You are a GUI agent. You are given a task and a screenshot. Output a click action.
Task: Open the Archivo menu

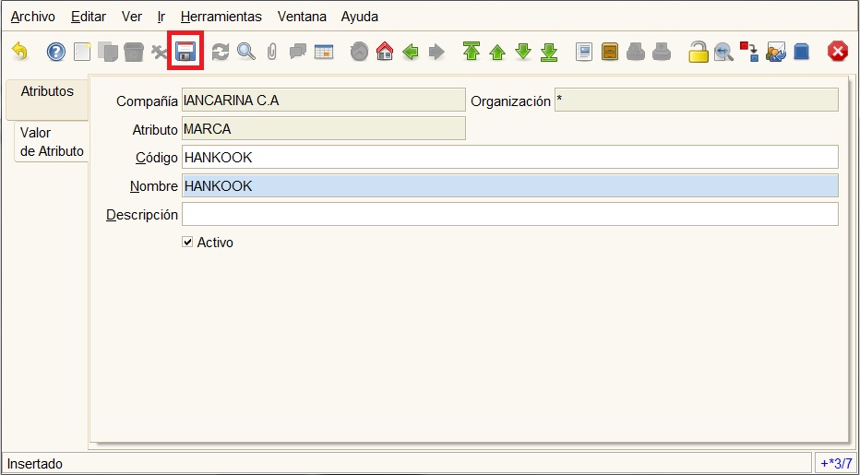[x=33, y=17]
